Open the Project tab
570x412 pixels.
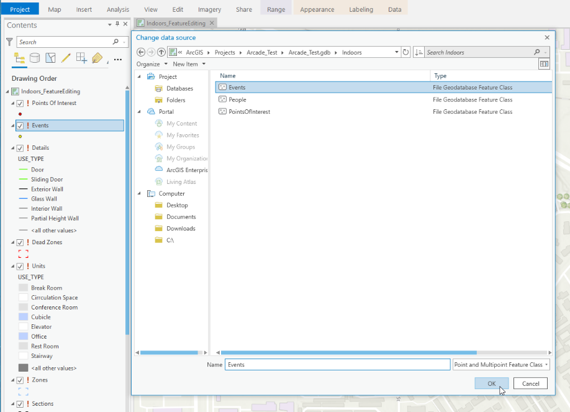pyautogui.click(x=20, y=9)
